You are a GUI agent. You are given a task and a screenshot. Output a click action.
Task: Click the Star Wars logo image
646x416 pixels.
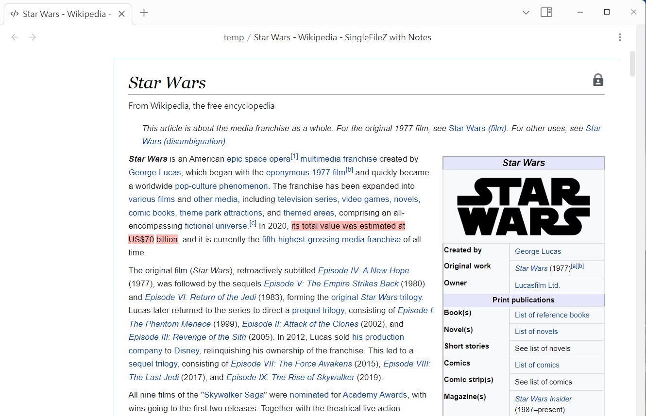click(524, 206)
